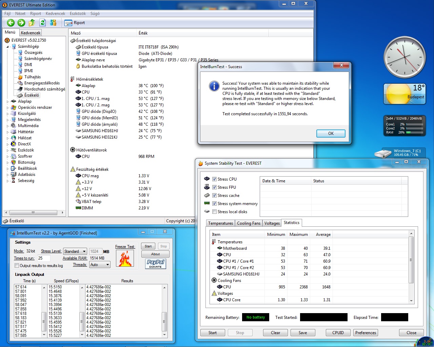Open the Eszközök menu
The width and height of the screenshot is (434, 347).
pos(78,14)
